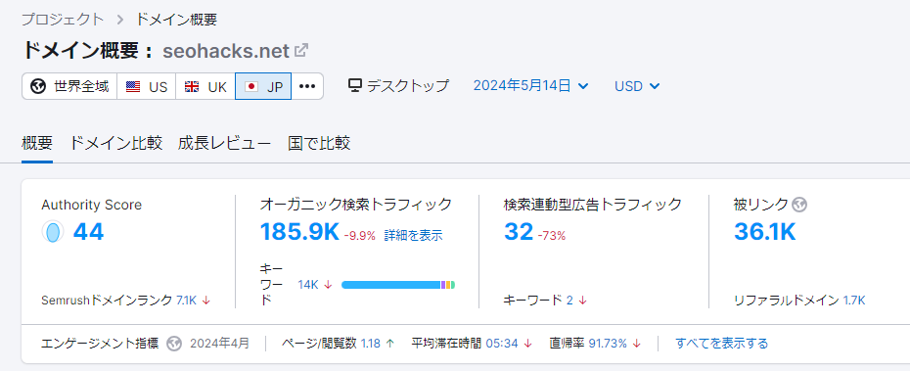Screen dimensions: 910x371
Task: Click the desktop monitor icon
Action: 355,86
